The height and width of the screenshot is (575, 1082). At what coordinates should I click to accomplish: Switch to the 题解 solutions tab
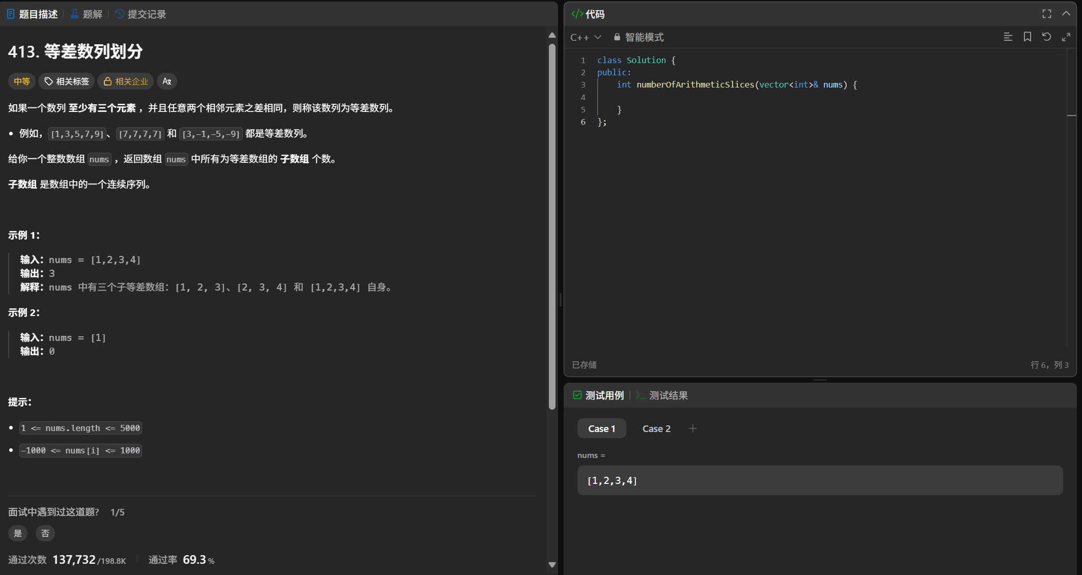(87, 14)
